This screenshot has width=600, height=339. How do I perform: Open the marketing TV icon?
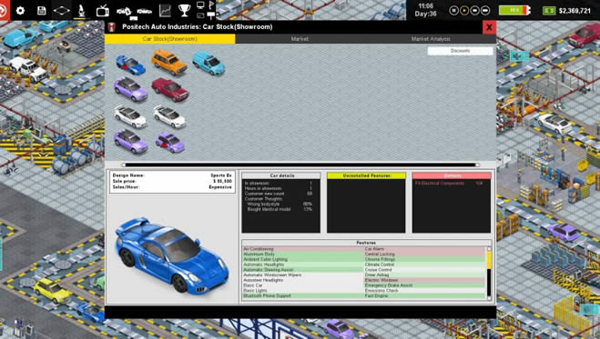tap(103, 11)
